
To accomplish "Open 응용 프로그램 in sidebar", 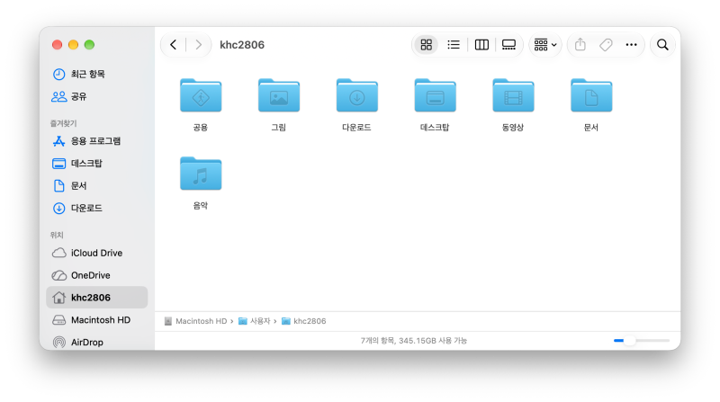I will tap(97, 141).
